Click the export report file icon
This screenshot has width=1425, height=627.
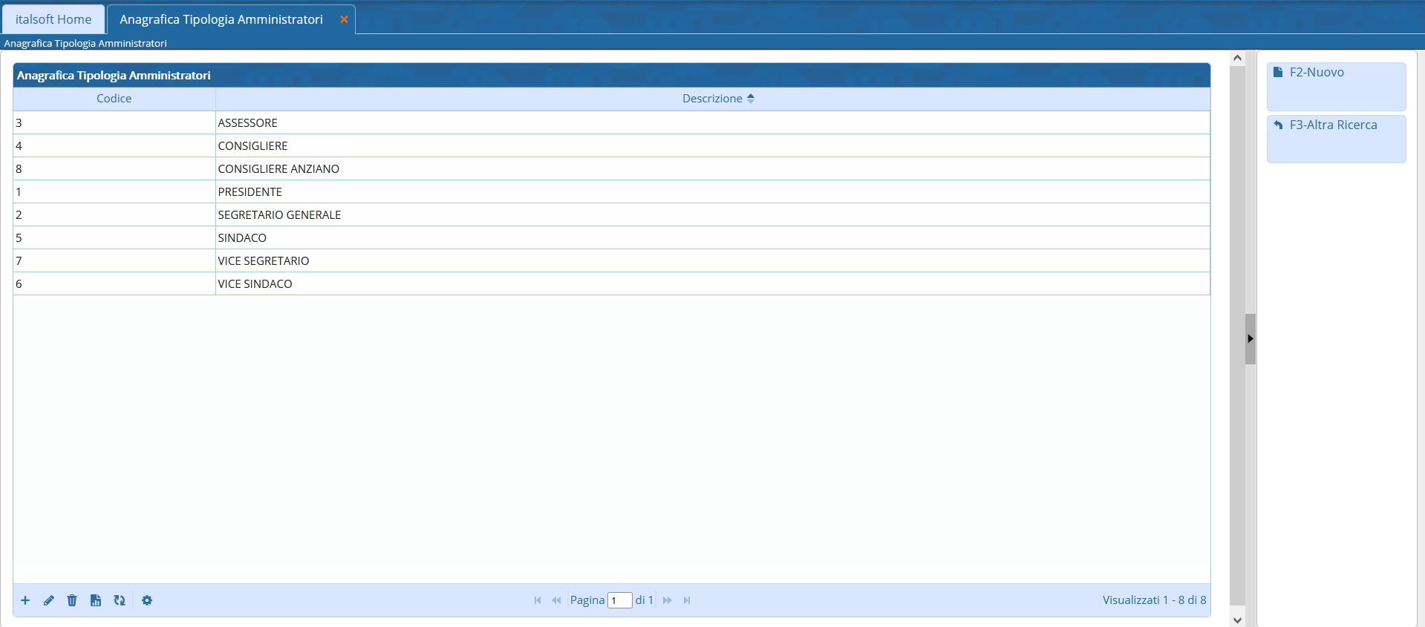[x=96, y=600]
